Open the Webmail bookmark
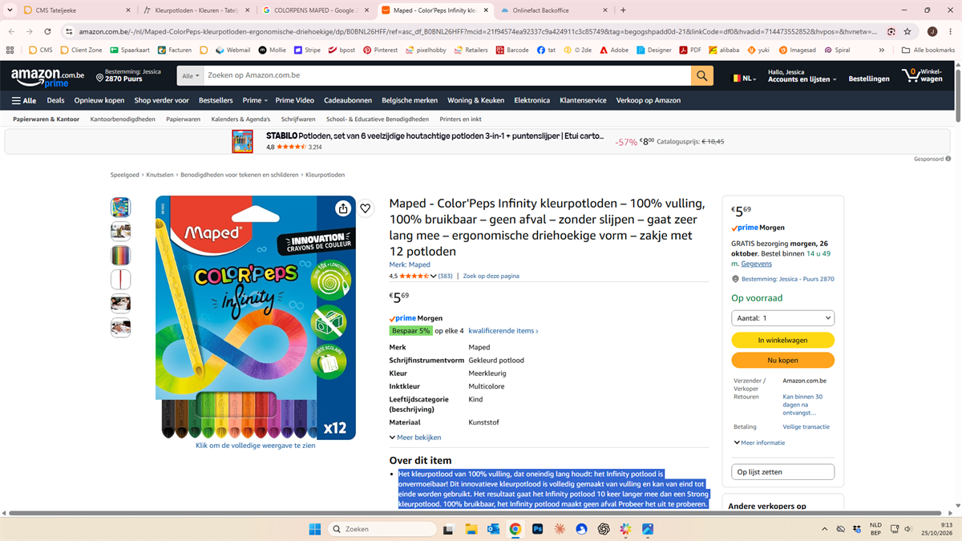This screenshot has height=541, width=962. (x=232, y=50)
